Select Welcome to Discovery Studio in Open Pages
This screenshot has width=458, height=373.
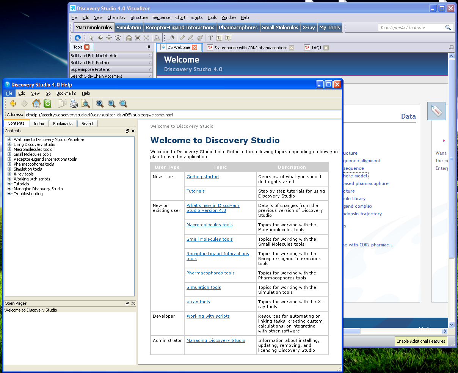pos(31,310)
